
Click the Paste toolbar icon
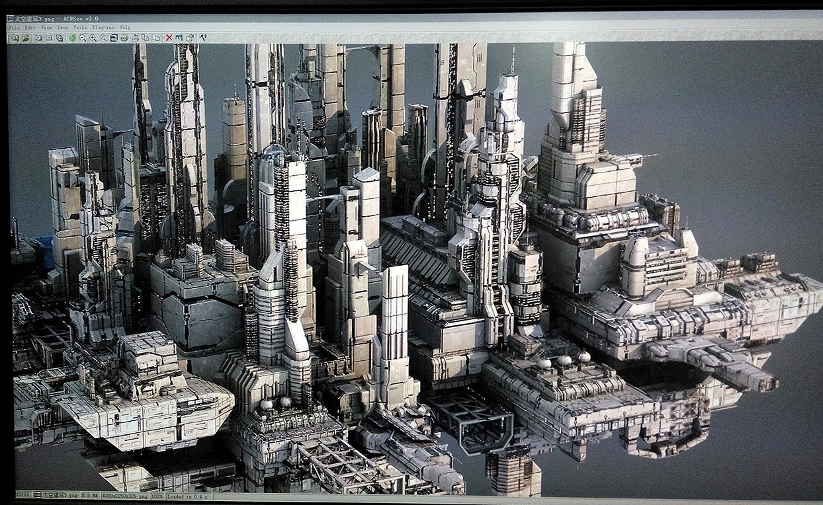click(x=156, y=38)
